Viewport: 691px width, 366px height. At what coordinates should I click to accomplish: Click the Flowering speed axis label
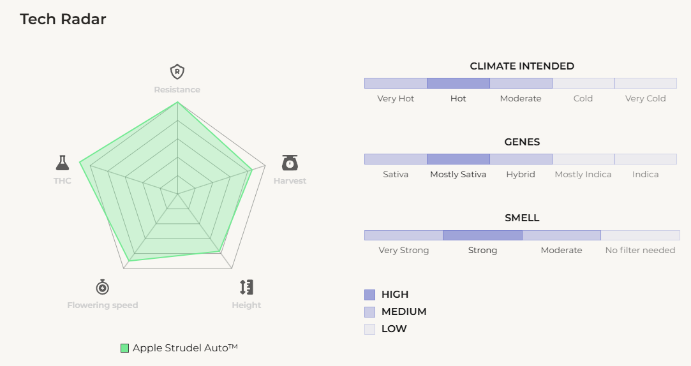(x=103, y=305)
